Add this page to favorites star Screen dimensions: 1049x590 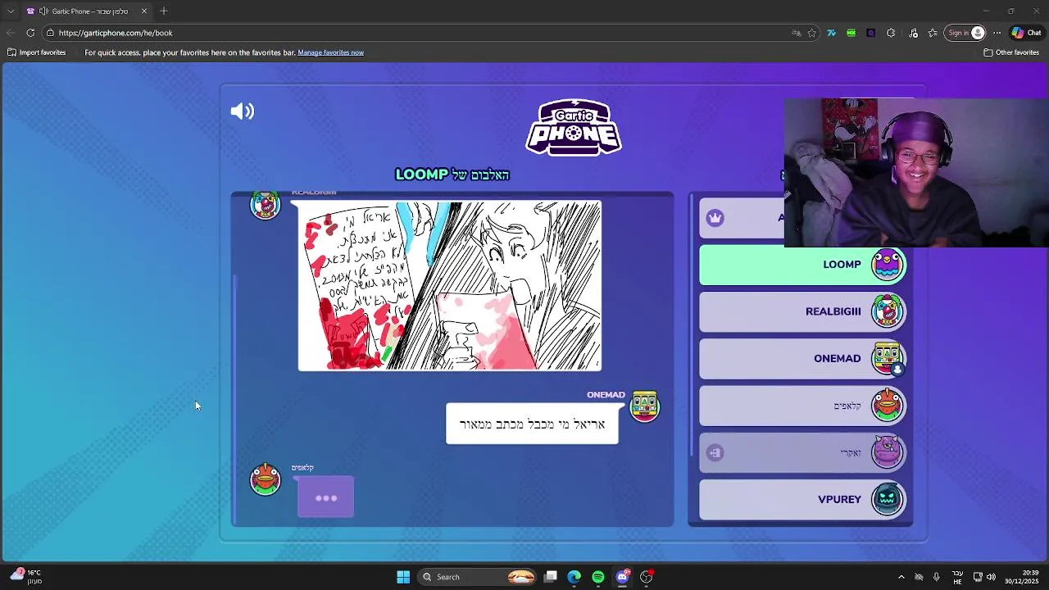(x=812, y=33)
